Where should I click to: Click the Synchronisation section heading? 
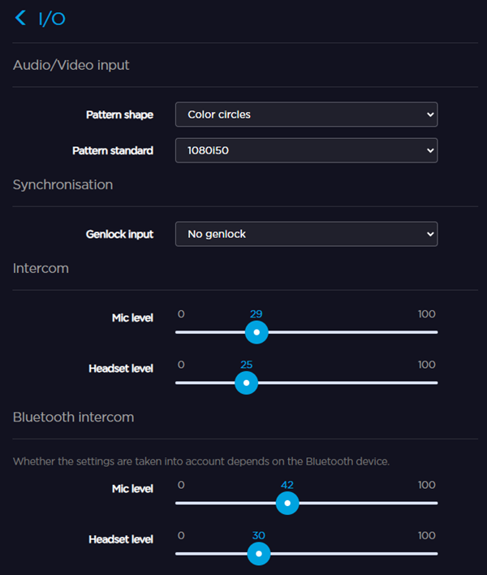tap(62, 184)
